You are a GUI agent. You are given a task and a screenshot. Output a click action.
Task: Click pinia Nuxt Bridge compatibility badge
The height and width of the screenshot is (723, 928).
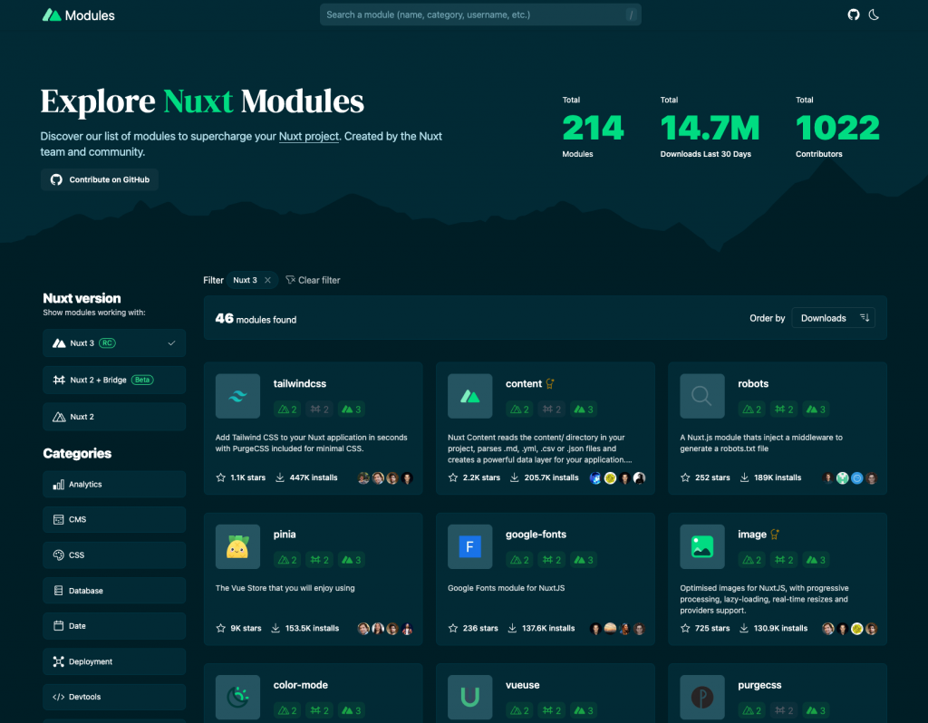[320, 560]
